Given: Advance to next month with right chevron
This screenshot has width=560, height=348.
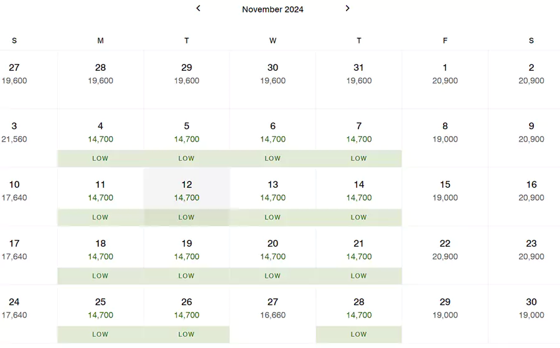Looking at the screenshot, I should pos(347,9).
